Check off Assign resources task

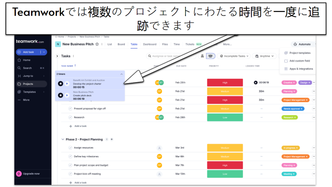70,148
